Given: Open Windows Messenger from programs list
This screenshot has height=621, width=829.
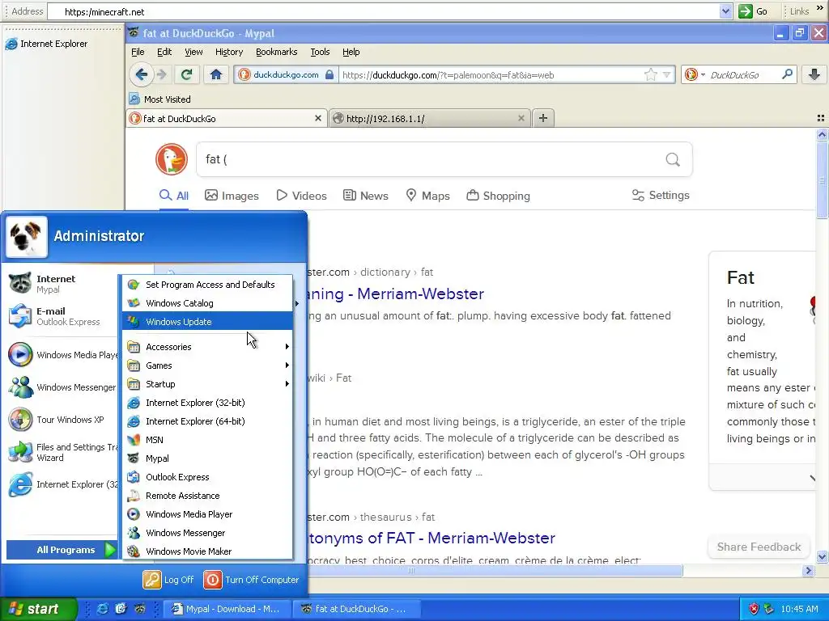Looking at the screenshot, I should click(207, 533).
